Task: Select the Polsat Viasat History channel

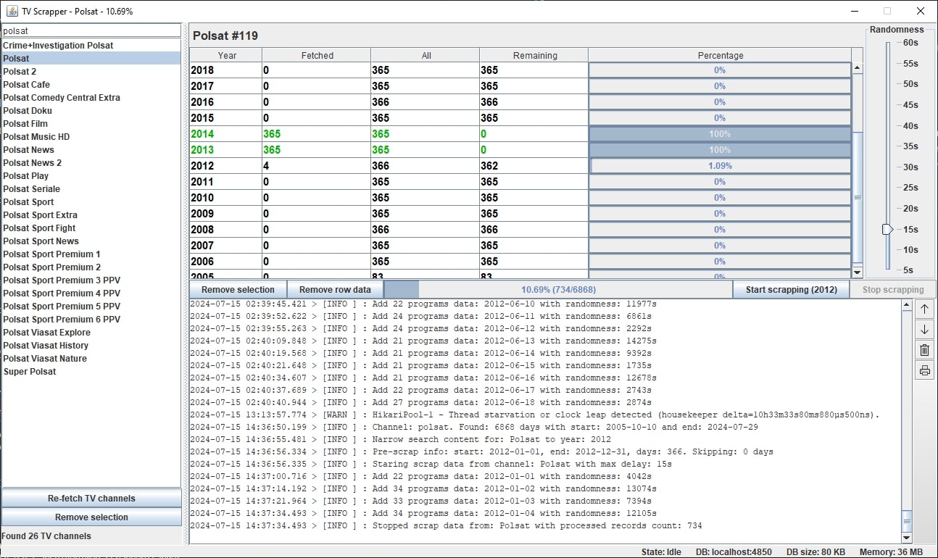Action: 91,346
